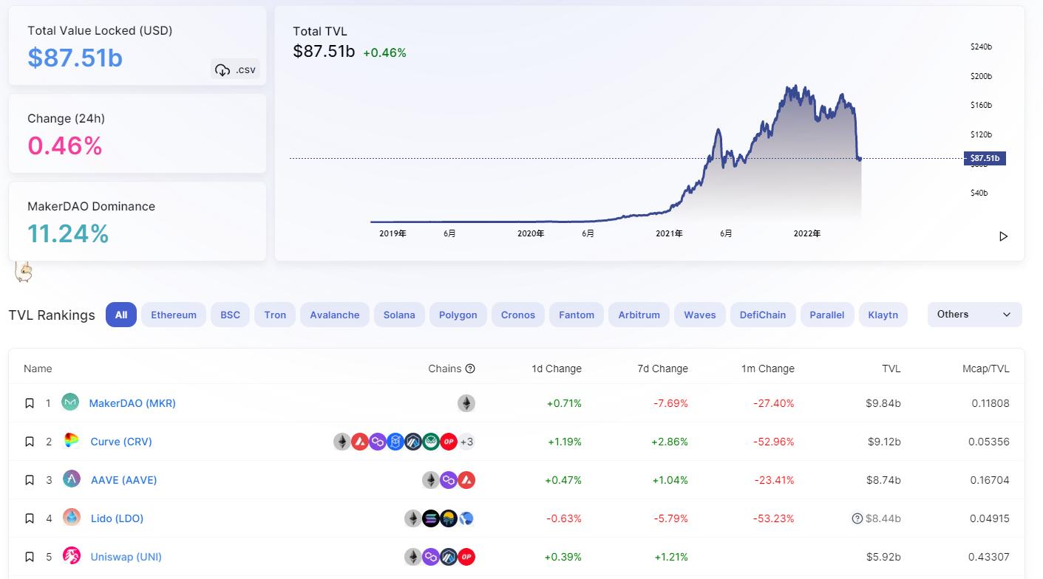The height and width of the screenshot is (579, 1043).
Task: Click the Ethereum icon next to MakerDAO
Action: coord(466,402)
